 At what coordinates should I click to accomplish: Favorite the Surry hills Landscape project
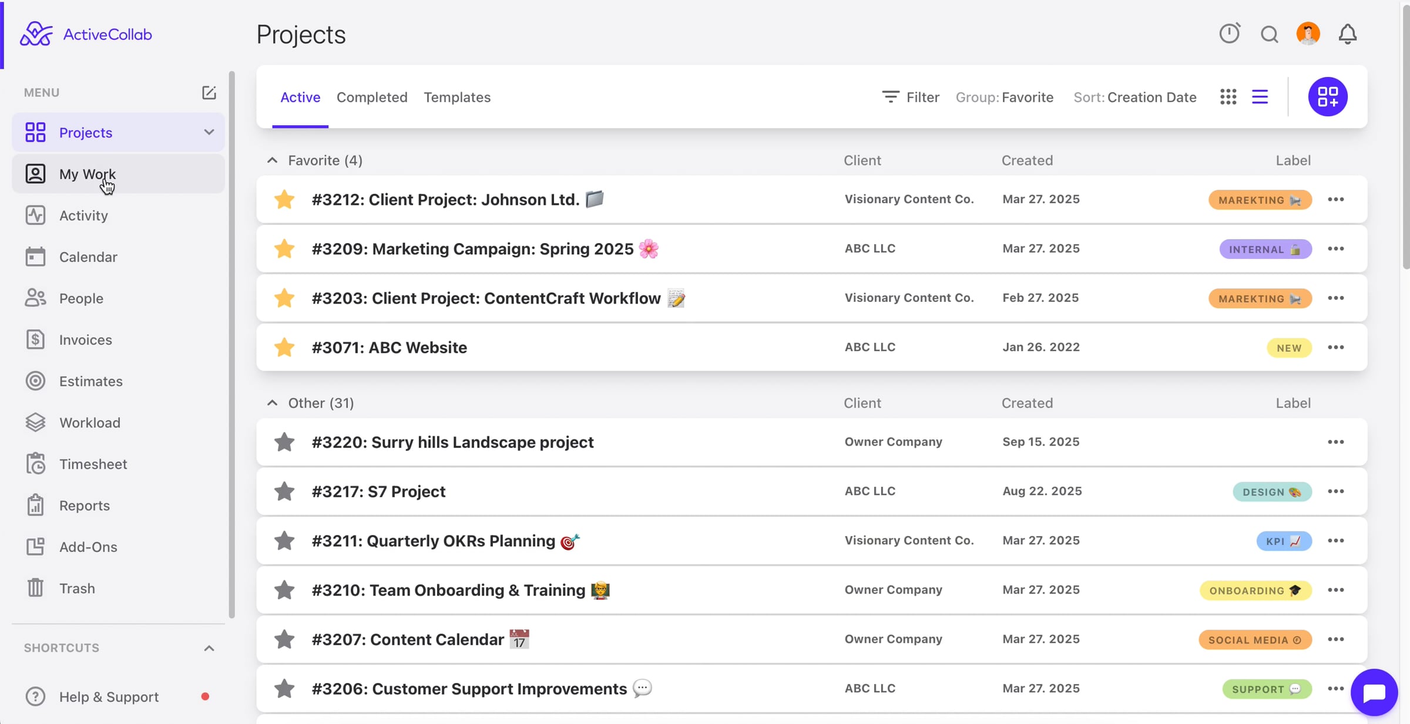tap(284, 442)
